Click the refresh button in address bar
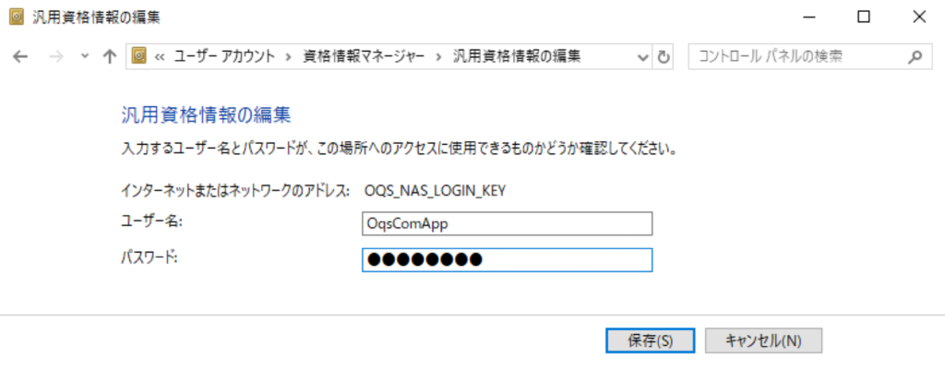 pyautogui.click(x=664, y=56)
